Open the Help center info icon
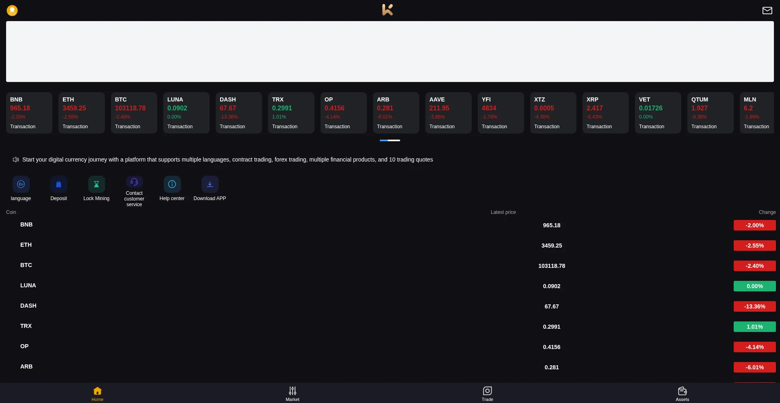780x403 pixels. pyautogui.click(x=172, y=184)
